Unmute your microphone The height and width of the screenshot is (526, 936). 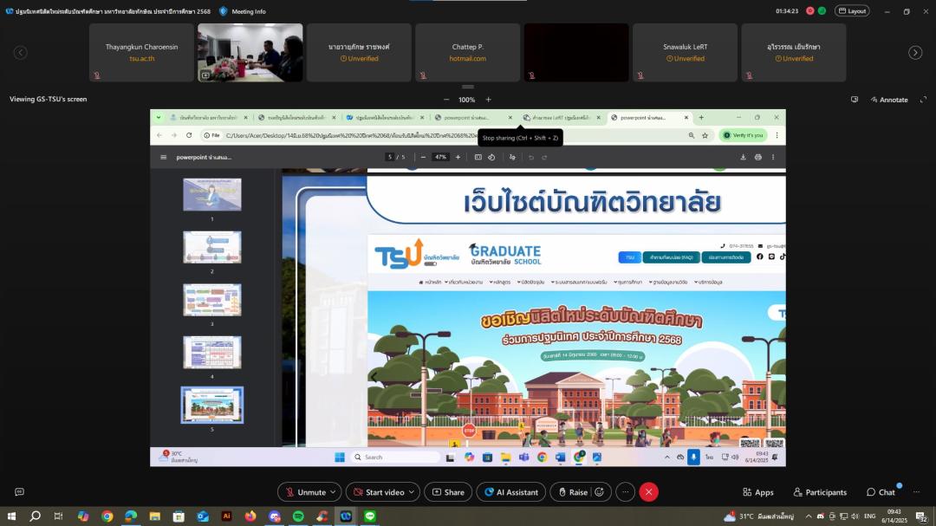304,492
